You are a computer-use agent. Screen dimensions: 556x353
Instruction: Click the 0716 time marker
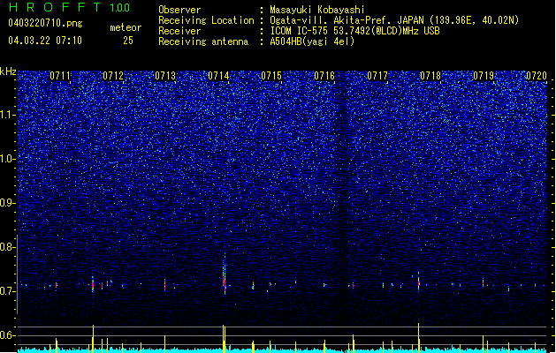324,76
